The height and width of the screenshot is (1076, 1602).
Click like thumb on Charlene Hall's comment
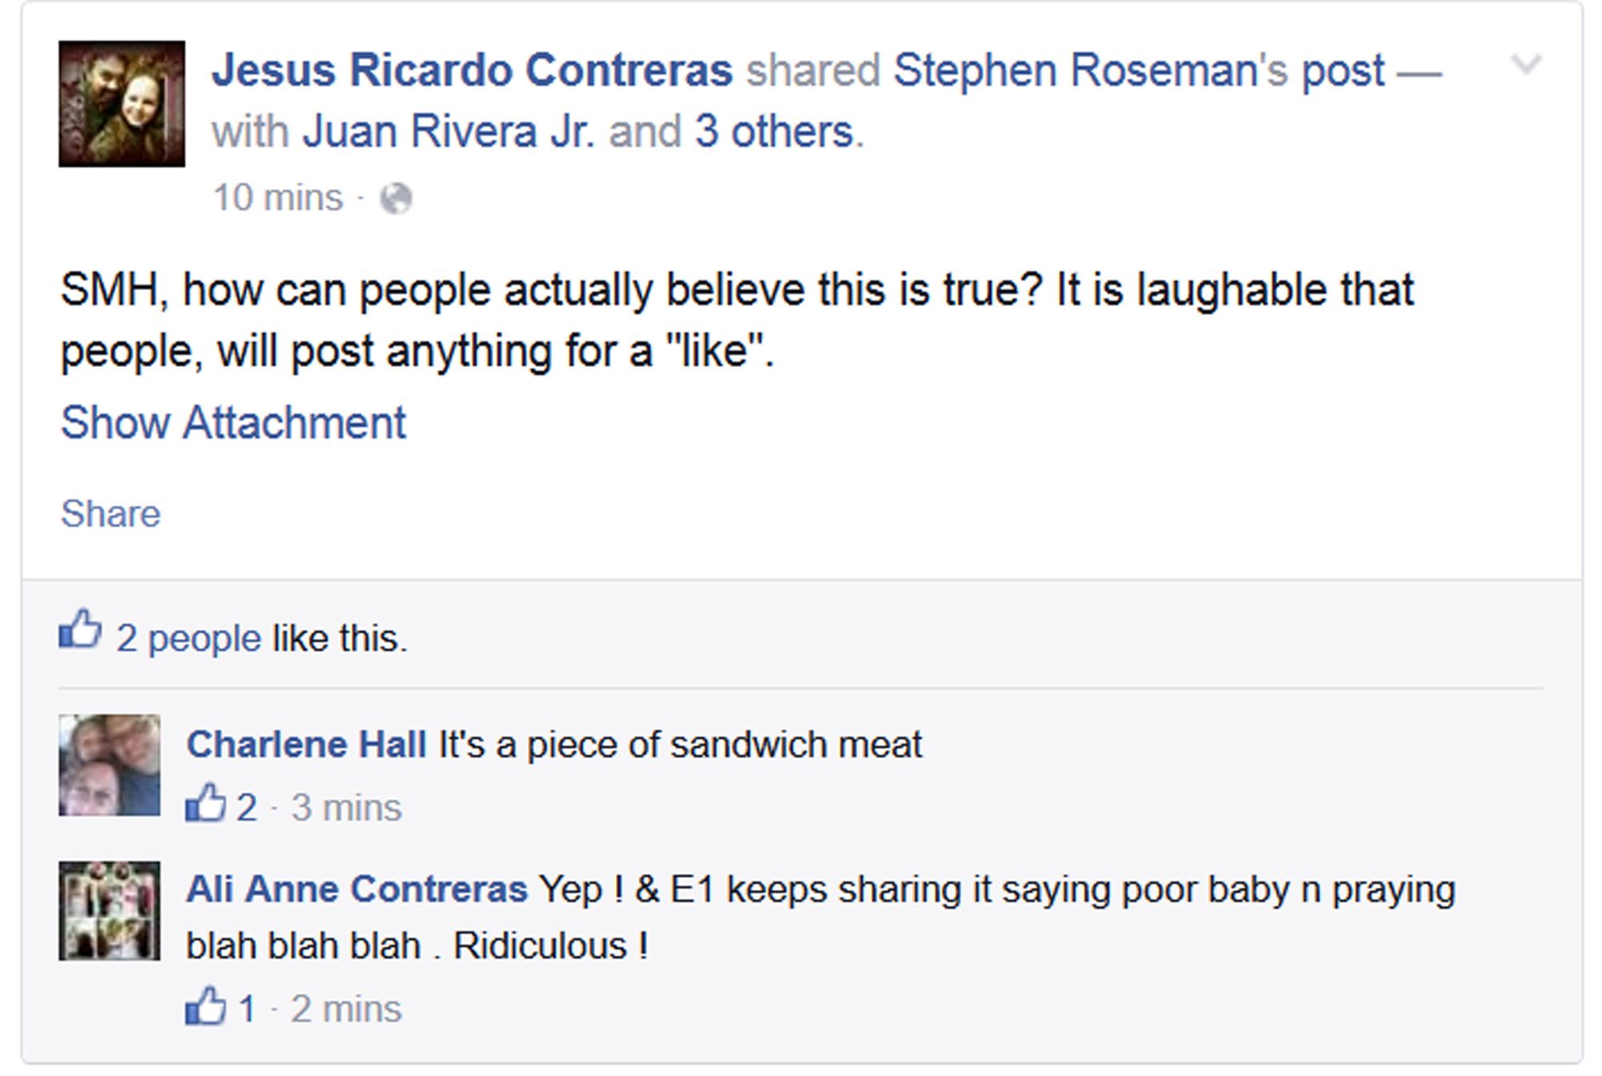[x=206, y=803]
